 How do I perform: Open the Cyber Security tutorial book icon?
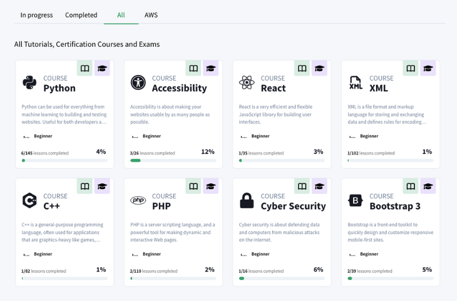click(x=302, y=186)
